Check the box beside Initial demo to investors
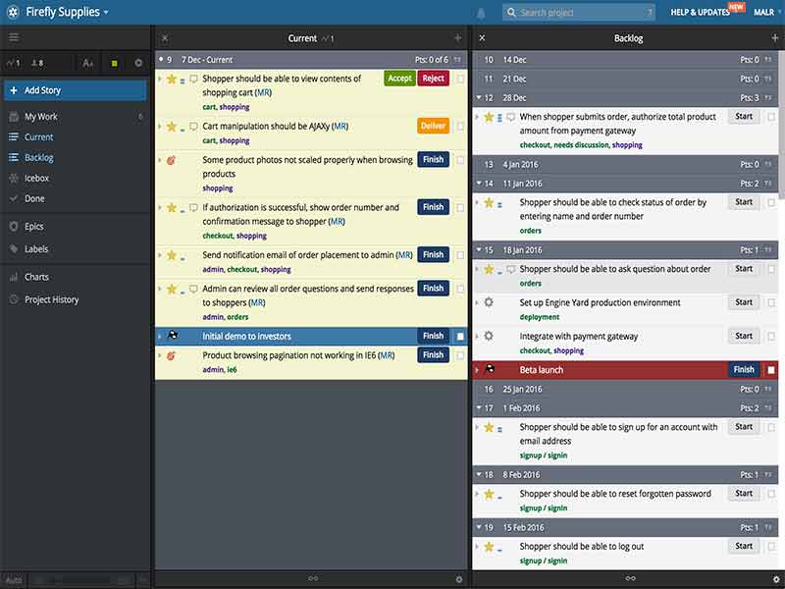 [x=458, y=335]
